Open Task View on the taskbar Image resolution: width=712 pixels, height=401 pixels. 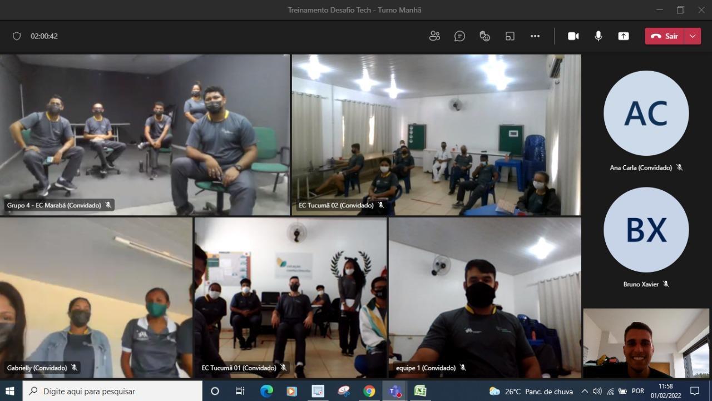click(240, 391)
